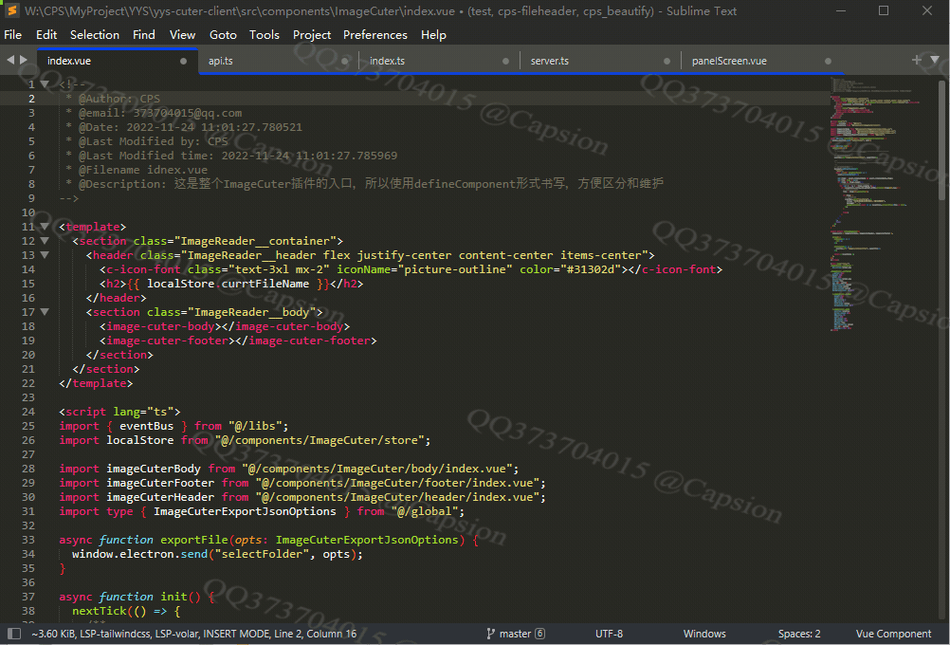Click nextTick call on line 38

100,611
